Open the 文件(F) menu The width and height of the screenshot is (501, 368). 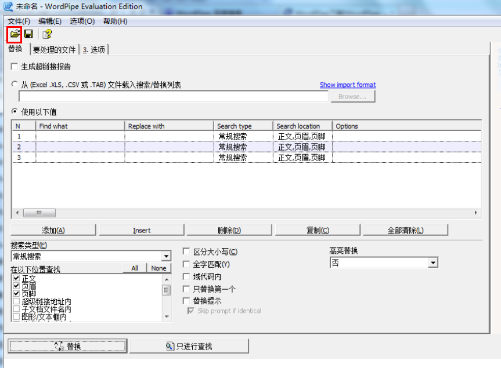[x=19, y=21]
